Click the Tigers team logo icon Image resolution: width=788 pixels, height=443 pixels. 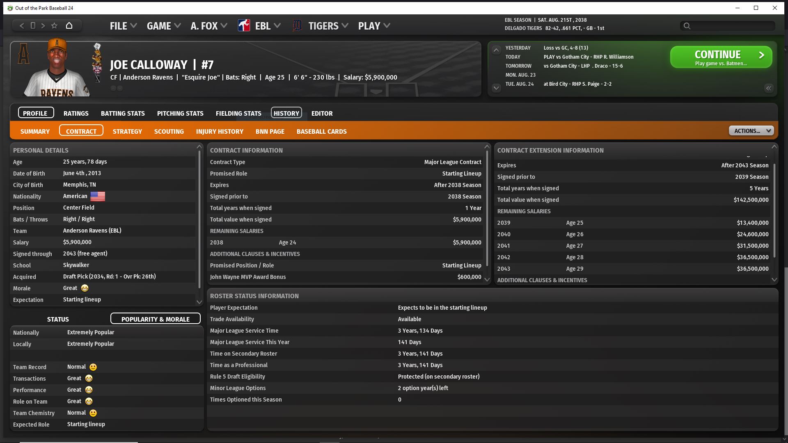[x=297, y=26]
